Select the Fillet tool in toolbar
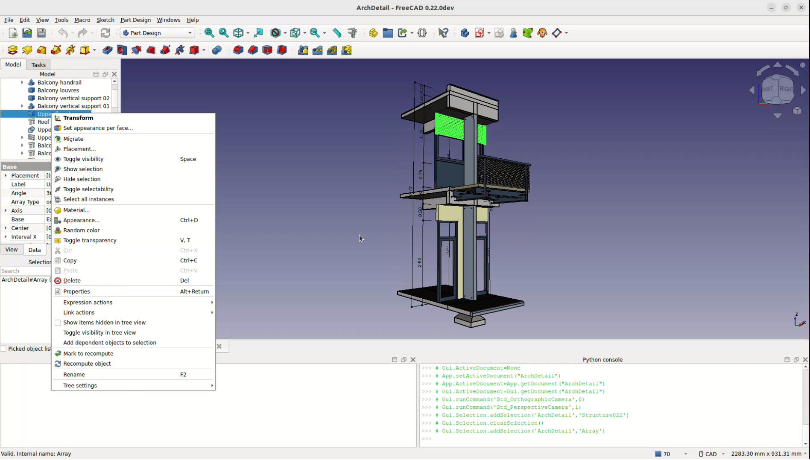Screen dimensions: 810x460 click(x=238, y=50)
